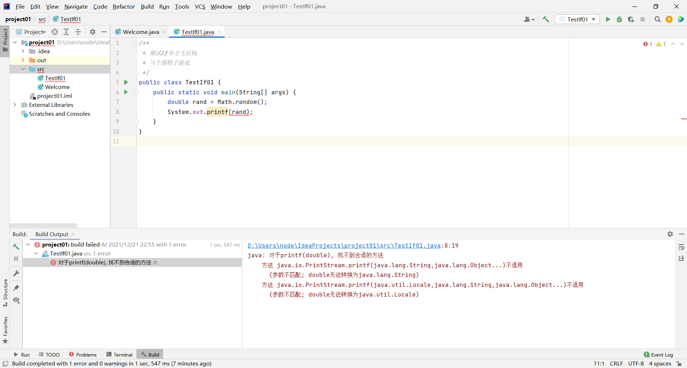The image size is (687, 368).
Task: Expand all in Project panel
Action: click(66, 32)
